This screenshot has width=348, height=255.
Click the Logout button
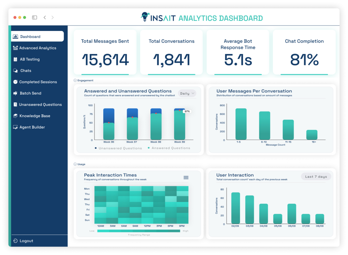point(24,241)
